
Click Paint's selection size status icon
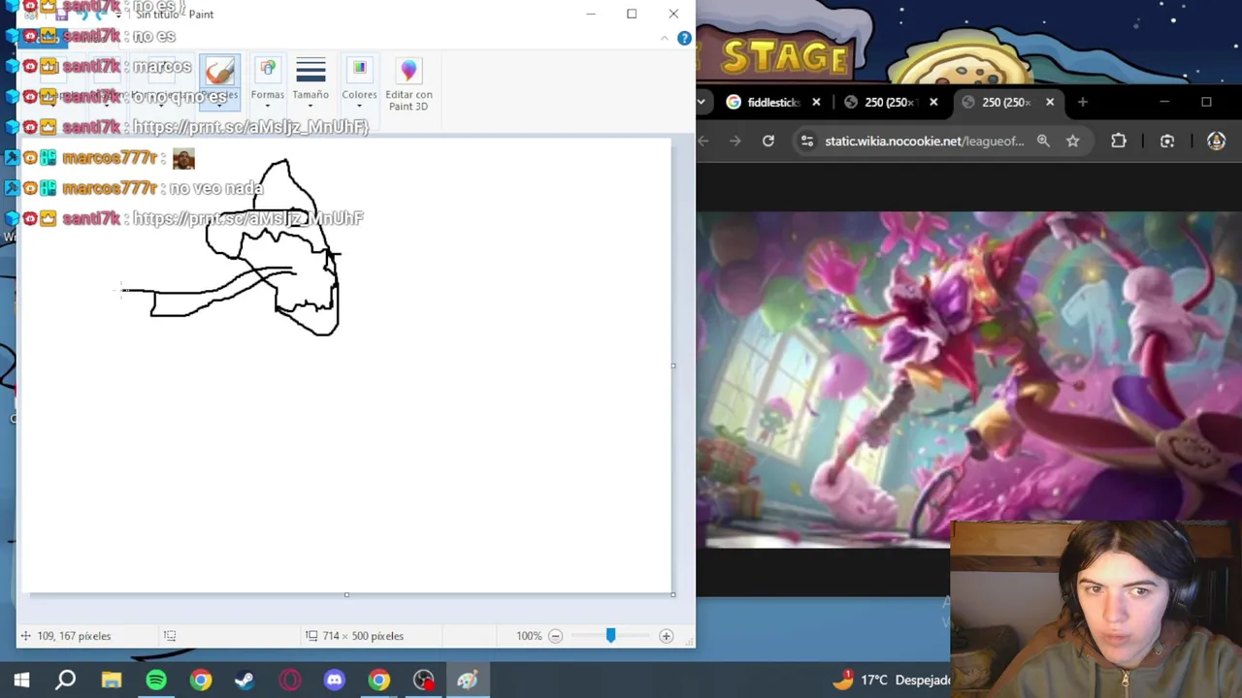coord(170,636)
